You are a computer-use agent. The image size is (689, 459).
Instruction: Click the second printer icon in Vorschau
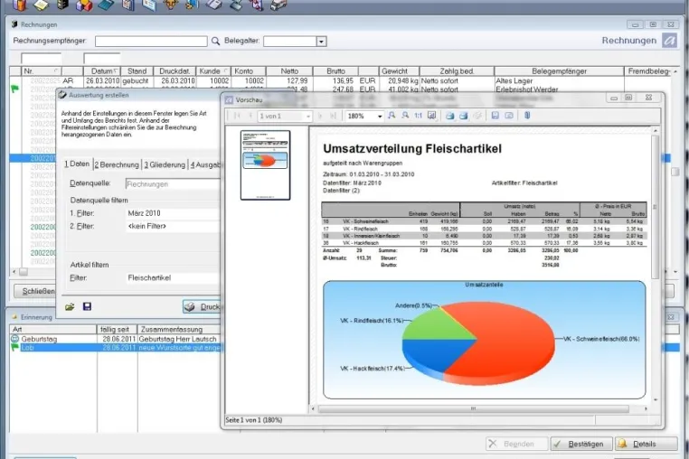[x=464, y=116]
